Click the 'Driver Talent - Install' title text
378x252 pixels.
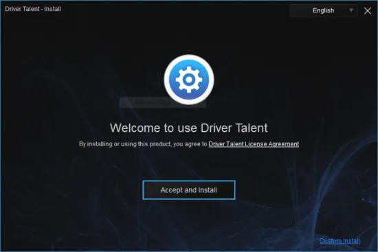point(33,9)
